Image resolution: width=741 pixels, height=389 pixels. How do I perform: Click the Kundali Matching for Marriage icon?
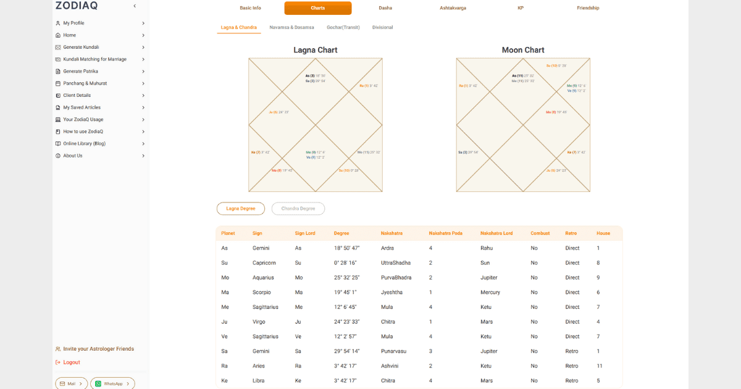click(58, 59)
